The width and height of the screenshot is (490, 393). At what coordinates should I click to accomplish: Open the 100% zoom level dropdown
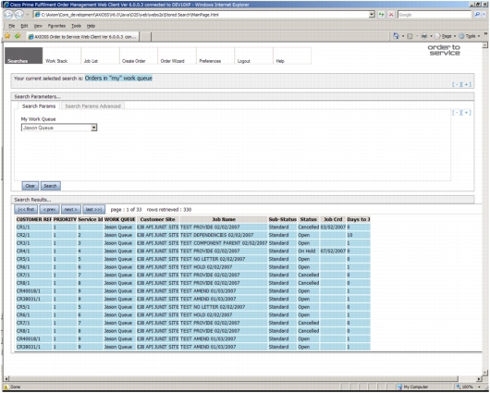(x=480, y=387)
